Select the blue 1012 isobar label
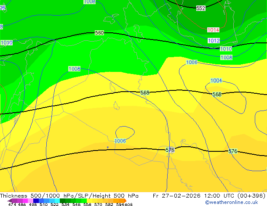The image size is (267, 206). coord(214,41)
